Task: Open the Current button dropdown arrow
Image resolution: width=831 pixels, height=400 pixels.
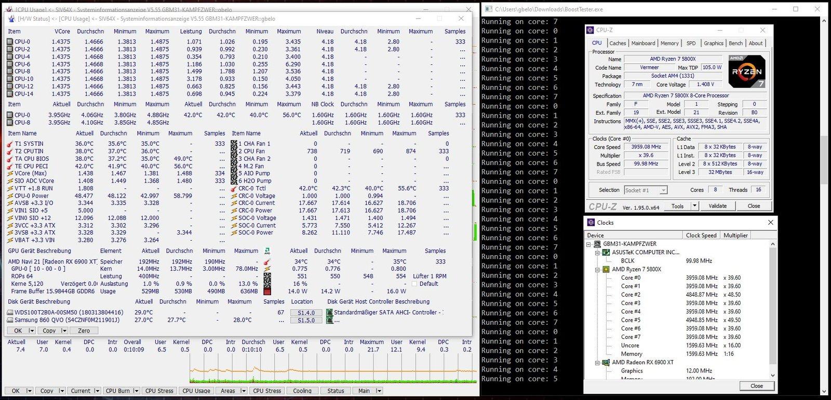Action: (x=97, y=391)
